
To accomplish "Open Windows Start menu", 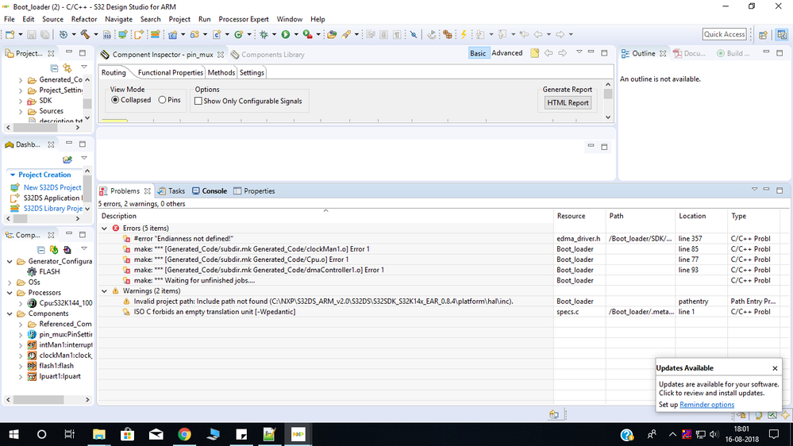I will pos(13,434).
